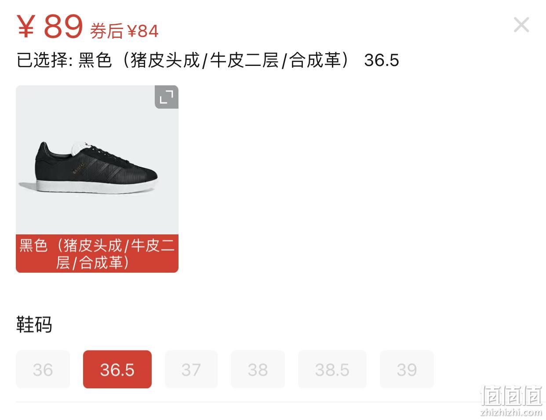Click the 鞋码 section heading
This screenshot has width=546, height=420.
pos(34,325)
